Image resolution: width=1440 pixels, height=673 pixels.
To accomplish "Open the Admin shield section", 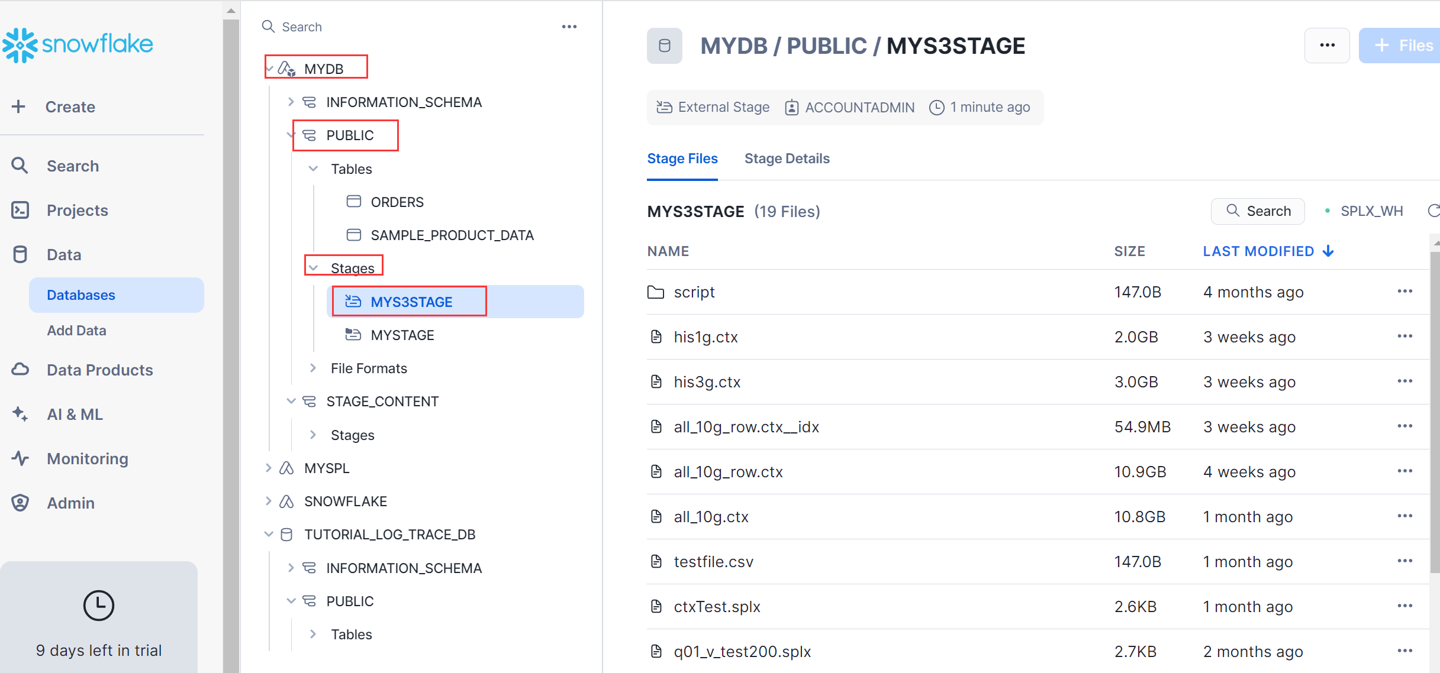I will pos(70,503).
